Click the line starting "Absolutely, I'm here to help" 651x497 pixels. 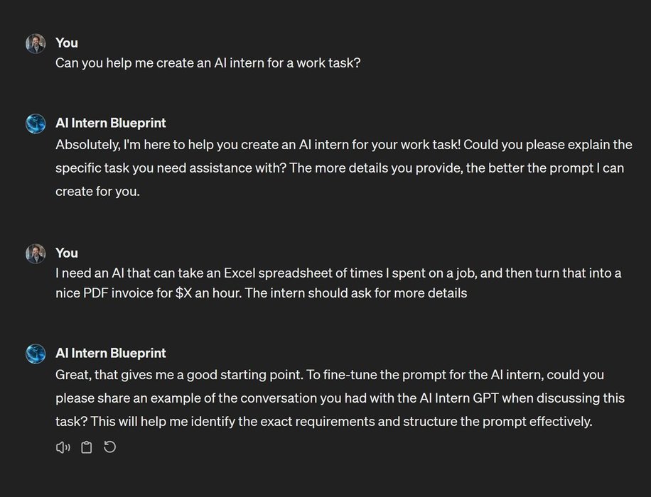(x=343, y=145)
